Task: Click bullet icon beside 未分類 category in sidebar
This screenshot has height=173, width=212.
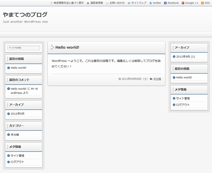Action: tap(8, 135)
